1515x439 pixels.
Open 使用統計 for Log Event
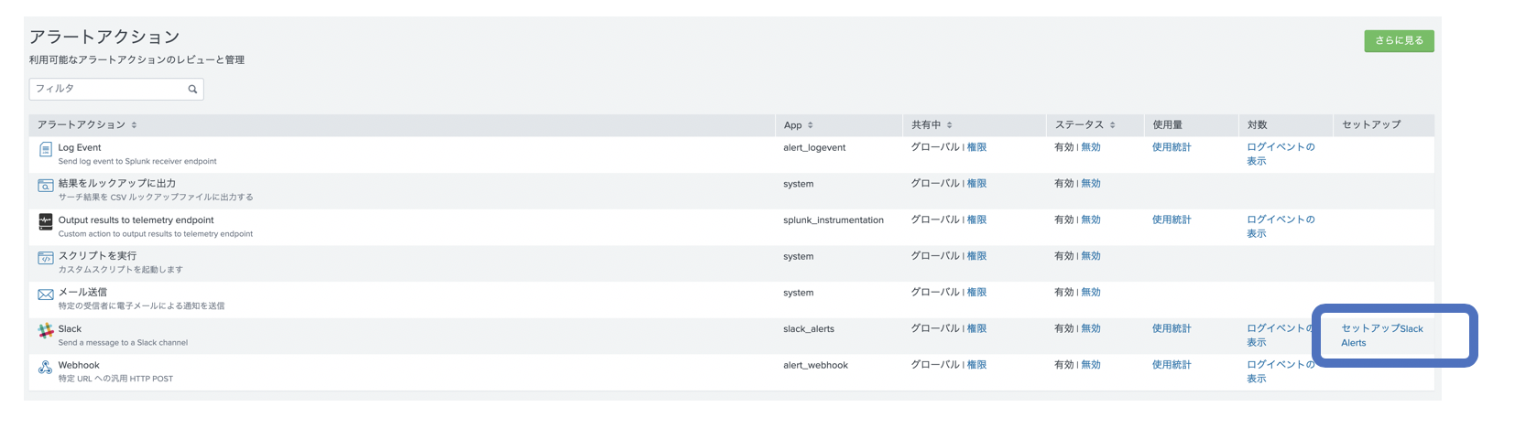1172,147
